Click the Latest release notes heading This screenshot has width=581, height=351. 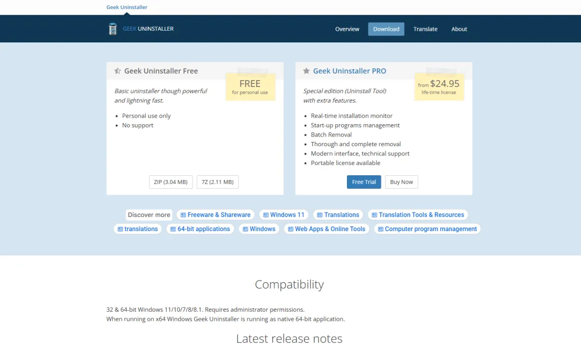(289, 339)
